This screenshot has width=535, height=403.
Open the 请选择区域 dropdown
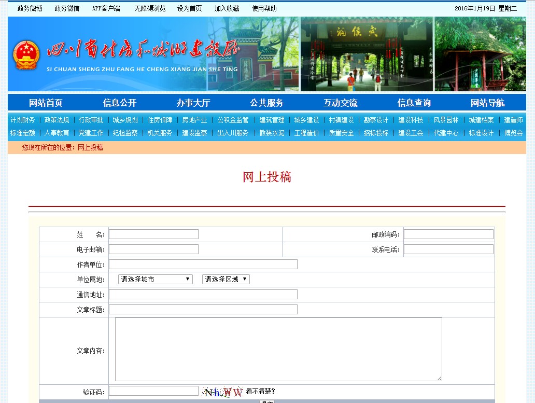click(x=226, y=279)
